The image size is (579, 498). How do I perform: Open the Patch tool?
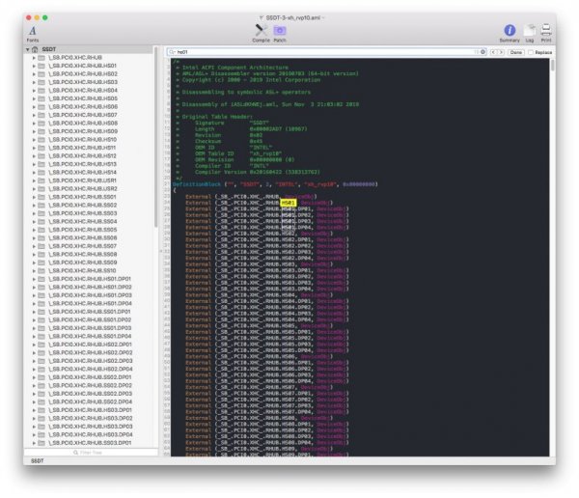tap(280, 33)
